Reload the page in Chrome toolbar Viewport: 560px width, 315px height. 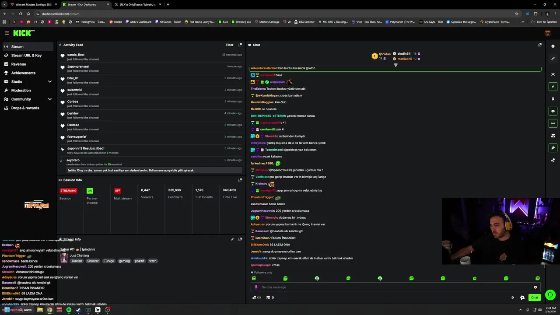pos(21,14)
